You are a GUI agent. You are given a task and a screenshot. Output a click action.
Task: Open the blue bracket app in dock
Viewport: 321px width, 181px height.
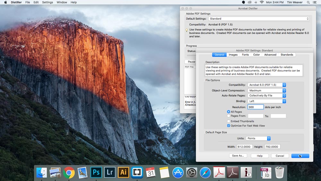point(137,172)
